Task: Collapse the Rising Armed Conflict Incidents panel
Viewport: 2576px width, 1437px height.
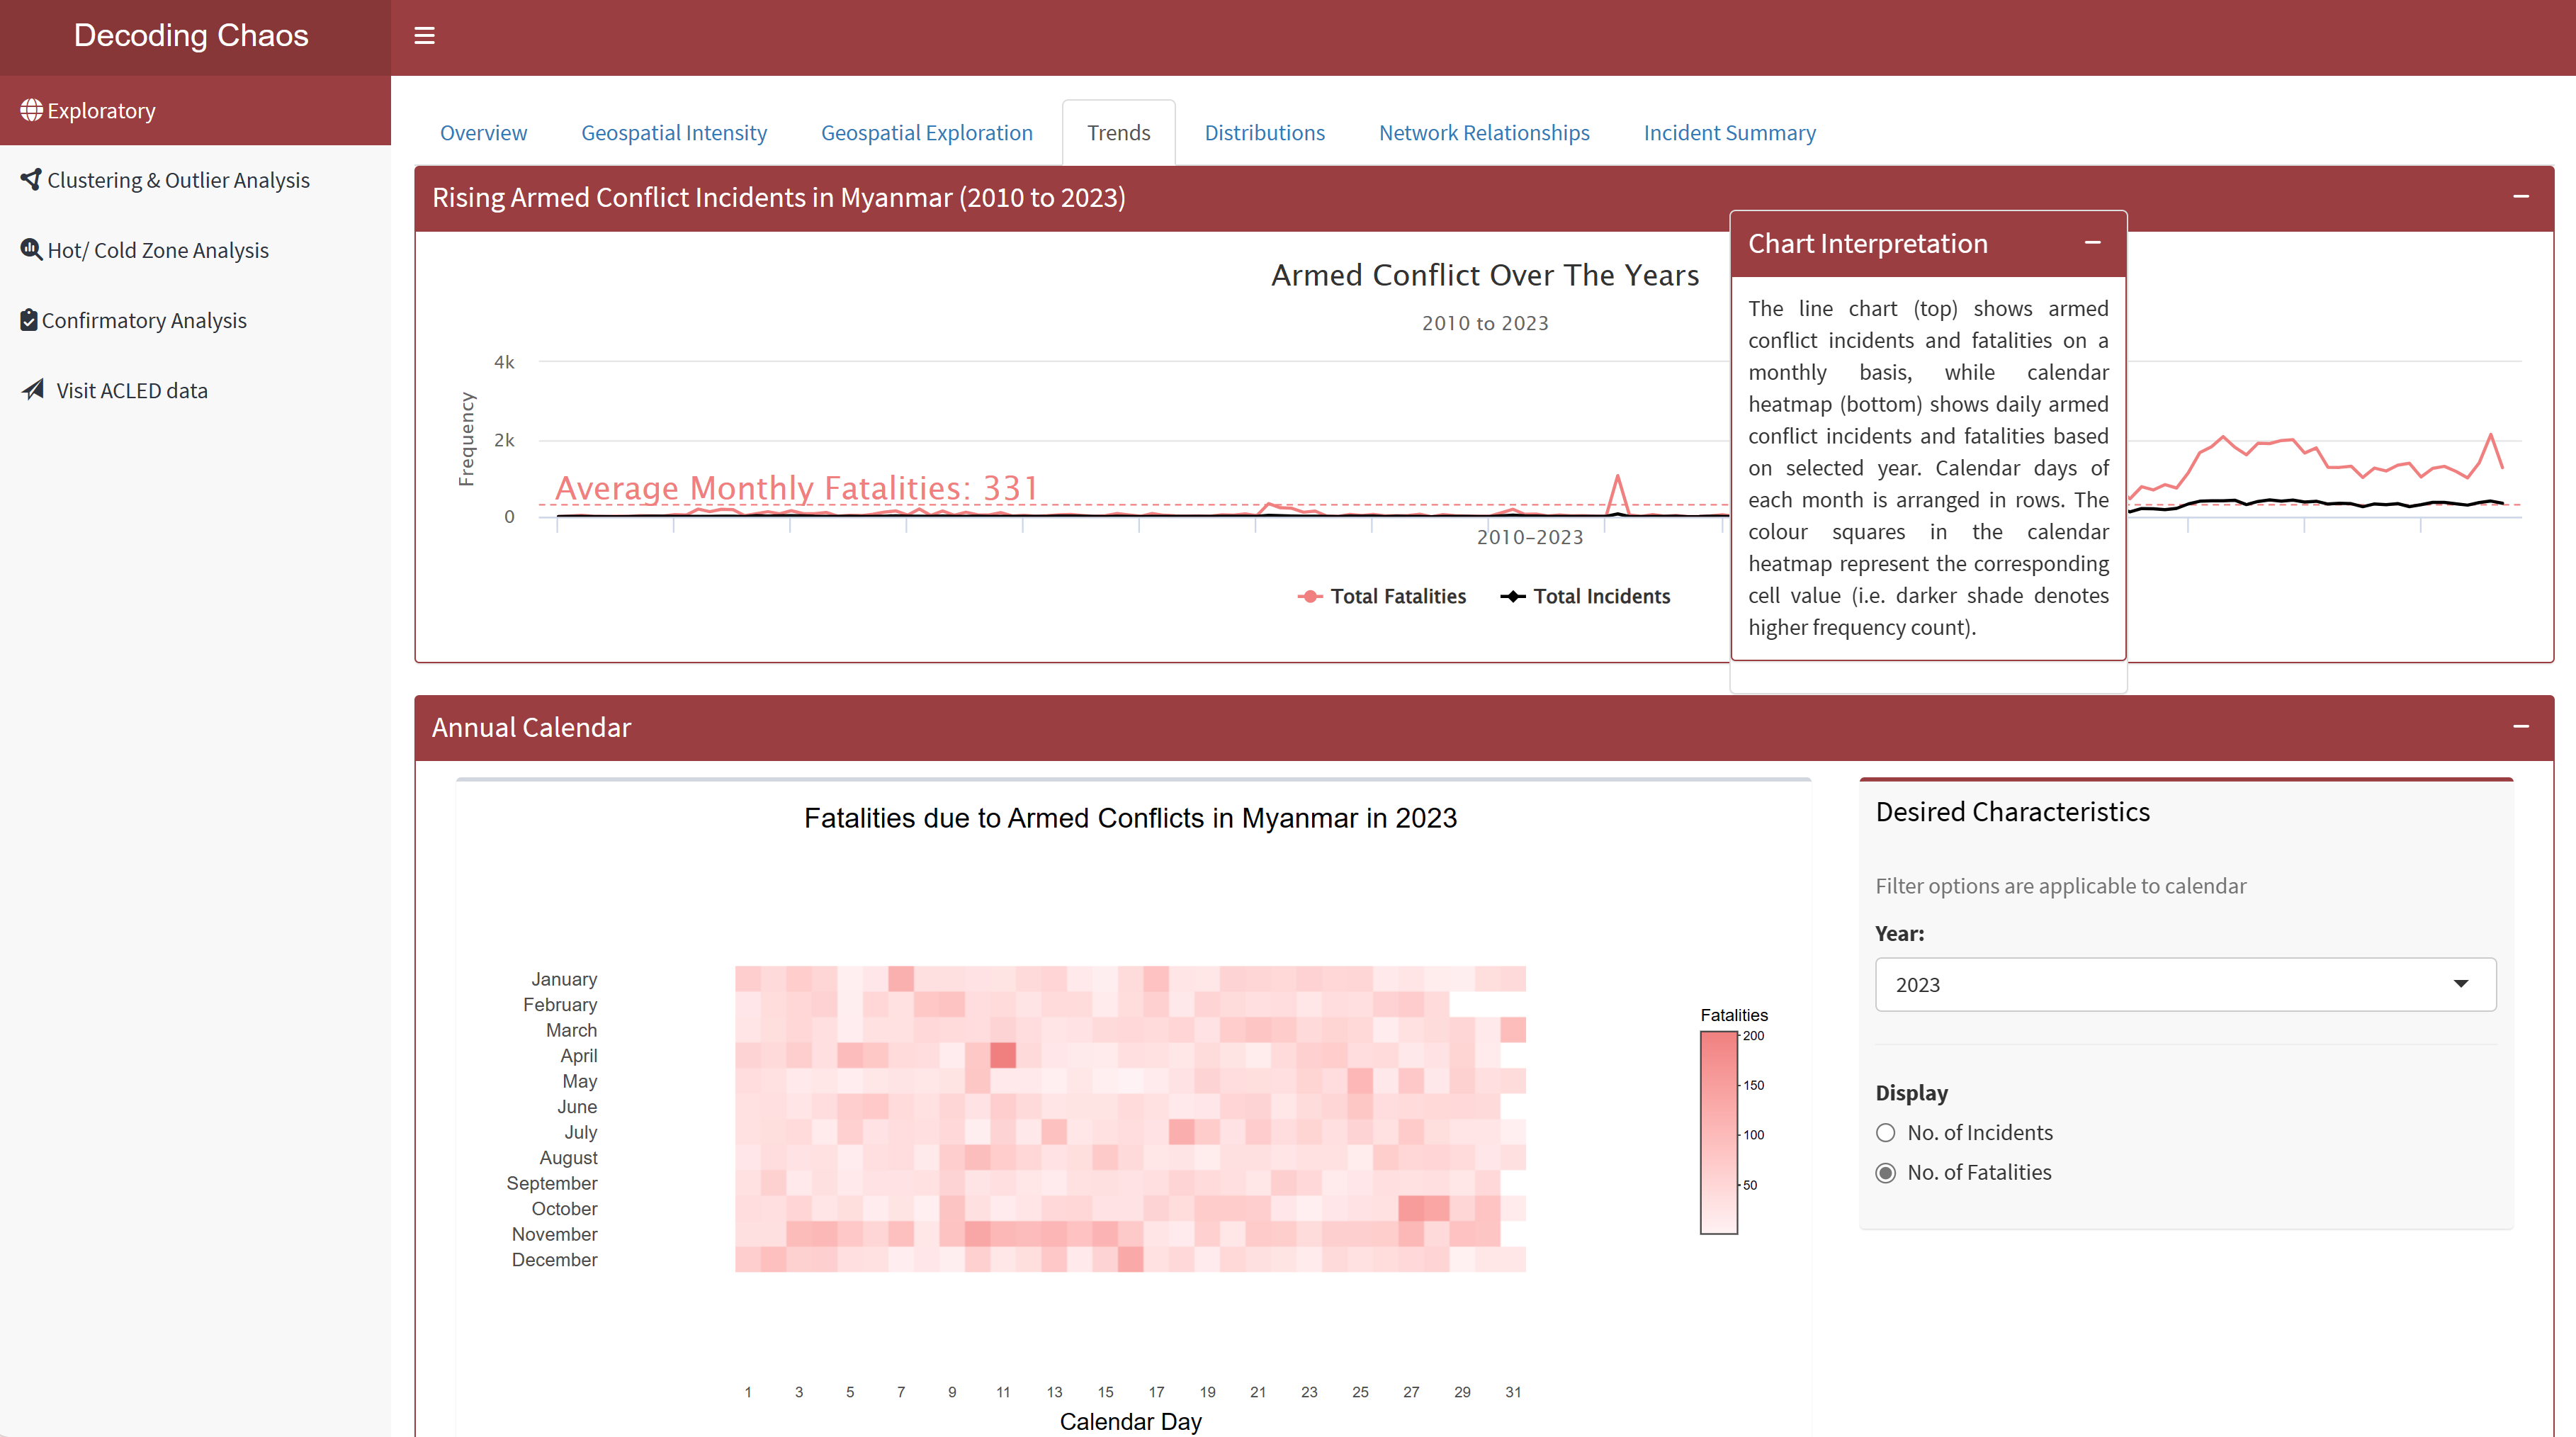Action: click(2521, 197)
